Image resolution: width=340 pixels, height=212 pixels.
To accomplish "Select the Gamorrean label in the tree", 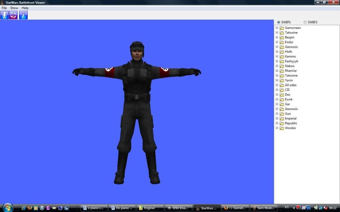I will (x=293, y=28).
